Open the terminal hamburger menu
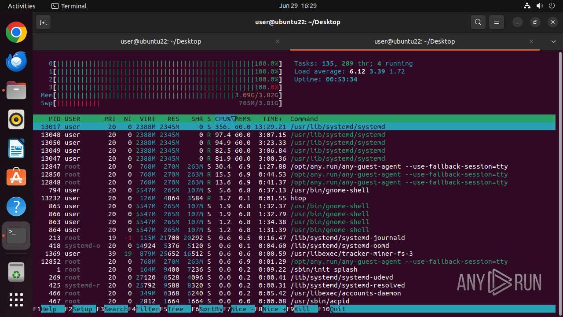563x317 pixels. click(497, 22)
